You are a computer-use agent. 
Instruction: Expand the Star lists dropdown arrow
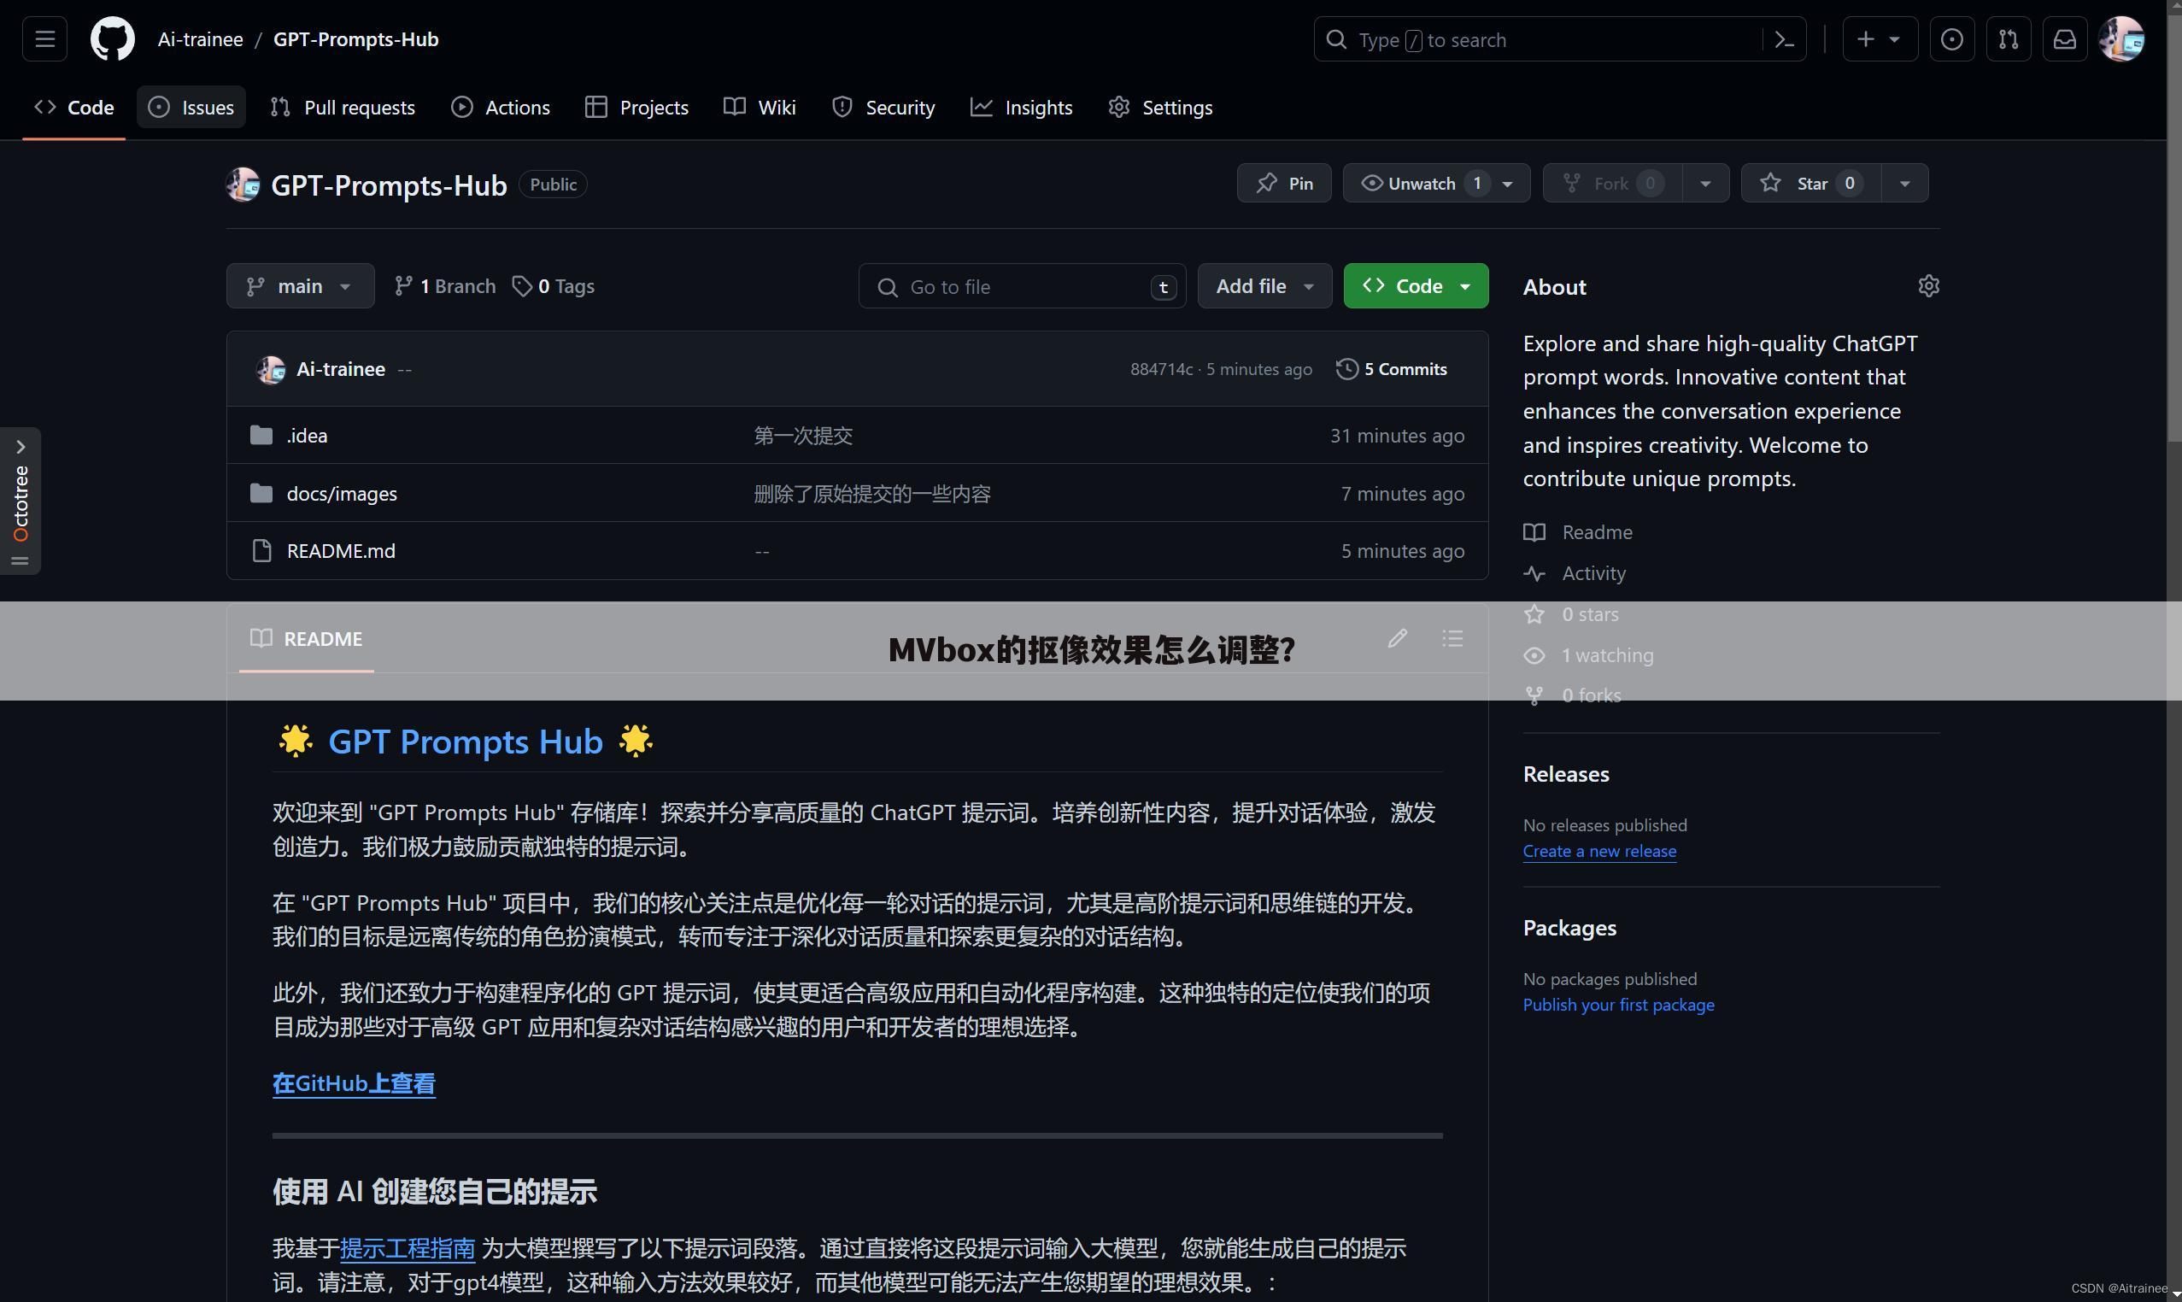point(1904,184)
